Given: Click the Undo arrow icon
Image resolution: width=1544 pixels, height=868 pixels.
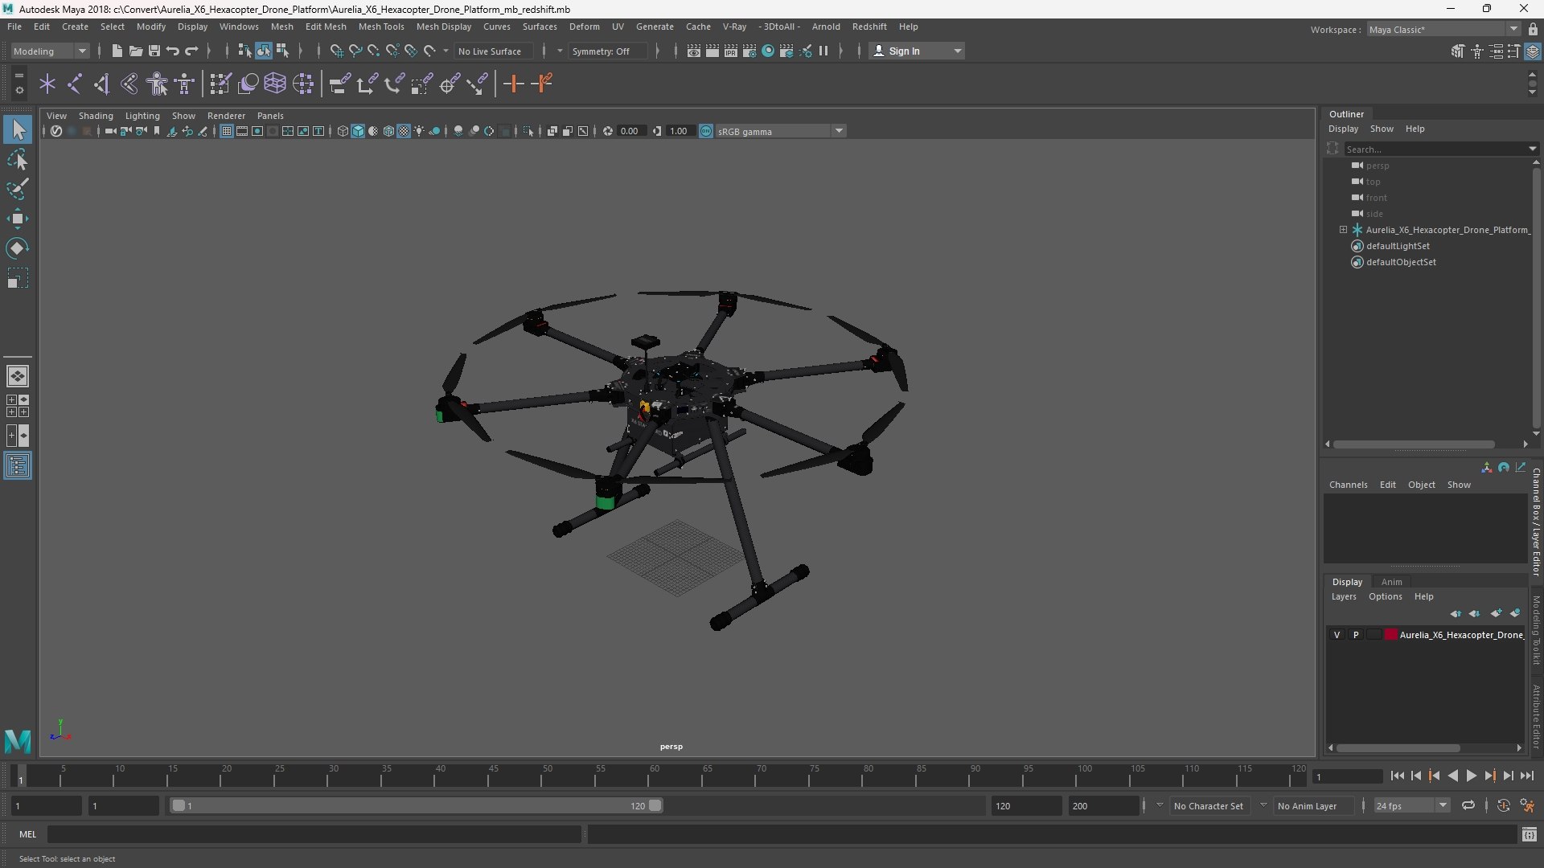Looking at the screenshot, I should pyautogui.click(x=173, y=51).
